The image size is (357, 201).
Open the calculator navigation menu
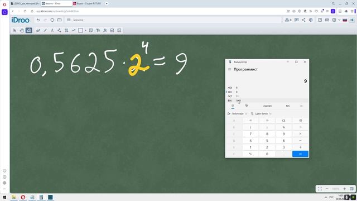[x=229, y=69]
